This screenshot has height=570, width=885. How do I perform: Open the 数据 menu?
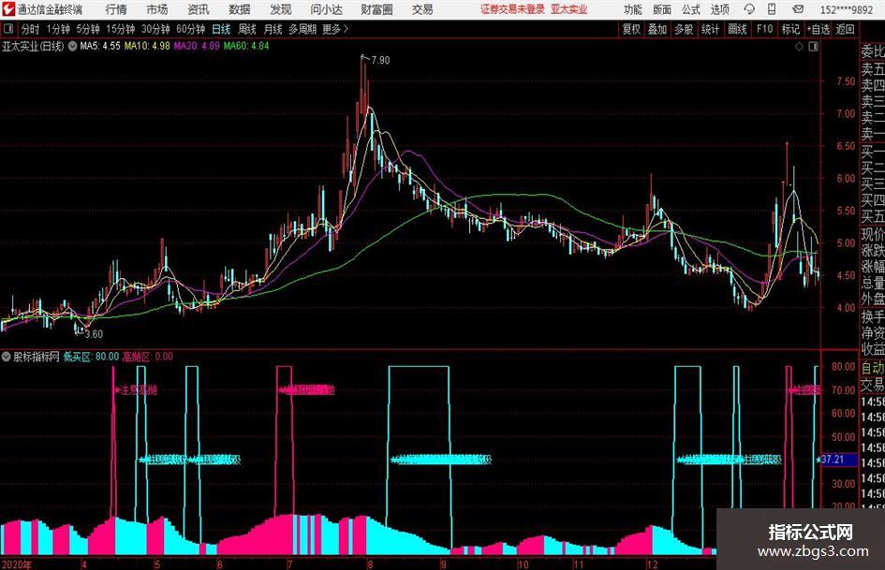240,9
